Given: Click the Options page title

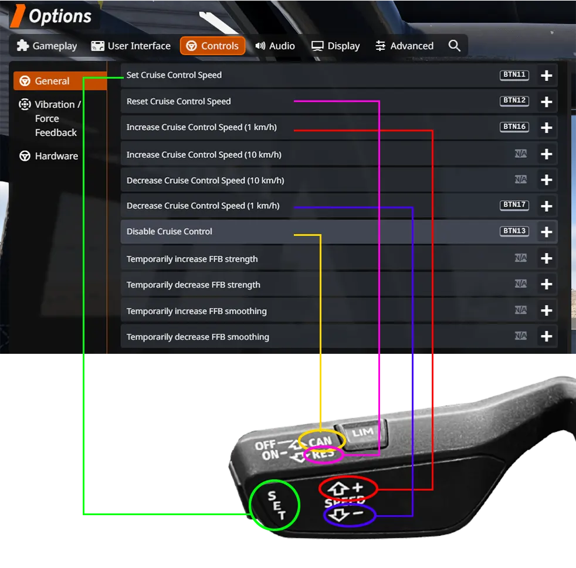Looking at the screenshot, I should coord(60,16).
